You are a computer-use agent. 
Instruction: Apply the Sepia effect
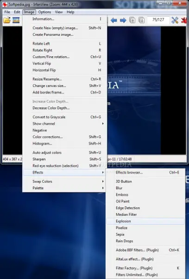(145, 234)
